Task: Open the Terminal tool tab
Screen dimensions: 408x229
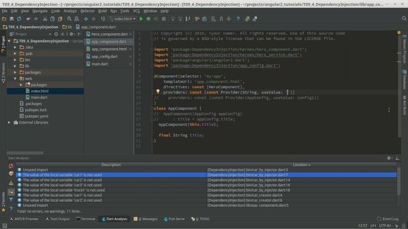Action: coord(85,219)
